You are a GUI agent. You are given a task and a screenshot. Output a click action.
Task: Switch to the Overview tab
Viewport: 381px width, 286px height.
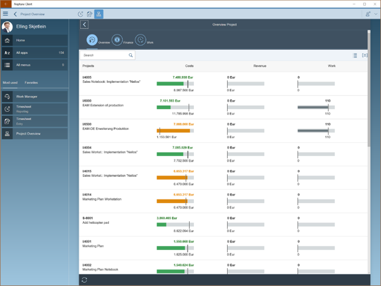[x=92, y=40]
